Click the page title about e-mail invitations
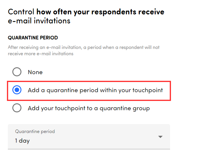Image resolution: width=199 pixels, height=158 pixels. tap(86, 16)
